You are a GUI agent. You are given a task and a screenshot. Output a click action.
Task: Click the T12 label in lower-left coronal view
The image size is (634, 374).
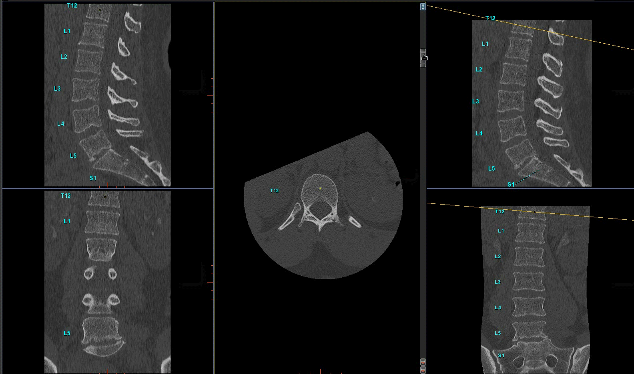click(66, 196)
